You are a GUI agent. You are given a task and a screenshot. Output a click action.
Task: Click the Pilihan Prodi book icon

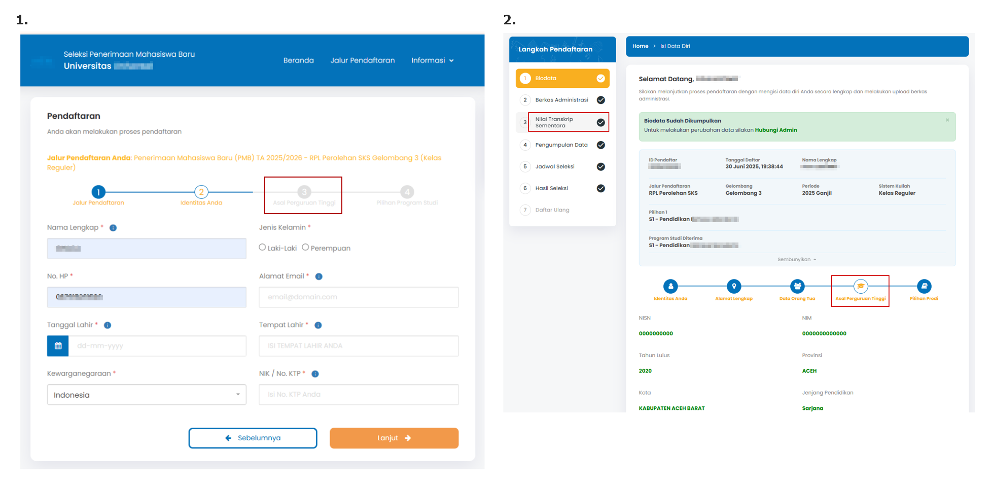click(924, 287)
